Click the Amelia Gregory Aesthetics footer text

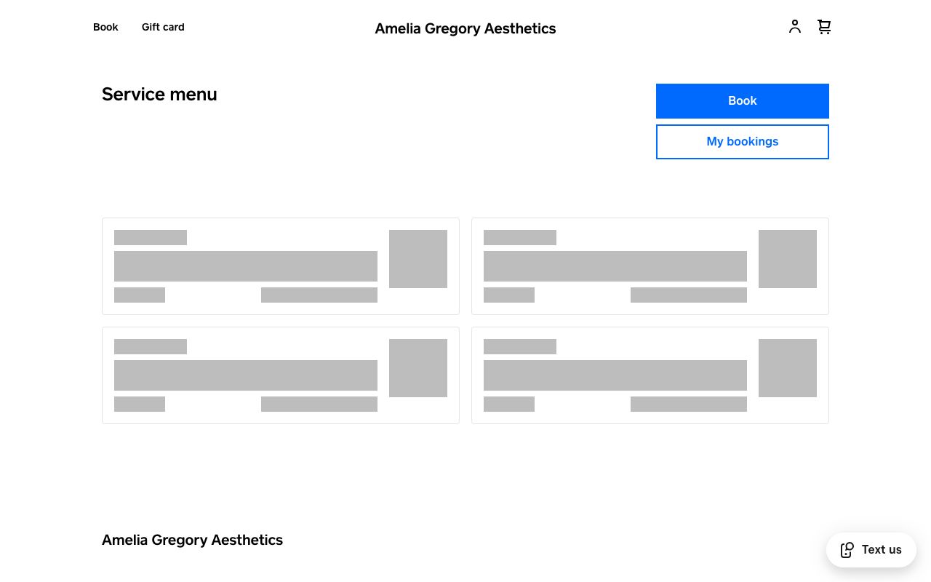click(192, 540)
